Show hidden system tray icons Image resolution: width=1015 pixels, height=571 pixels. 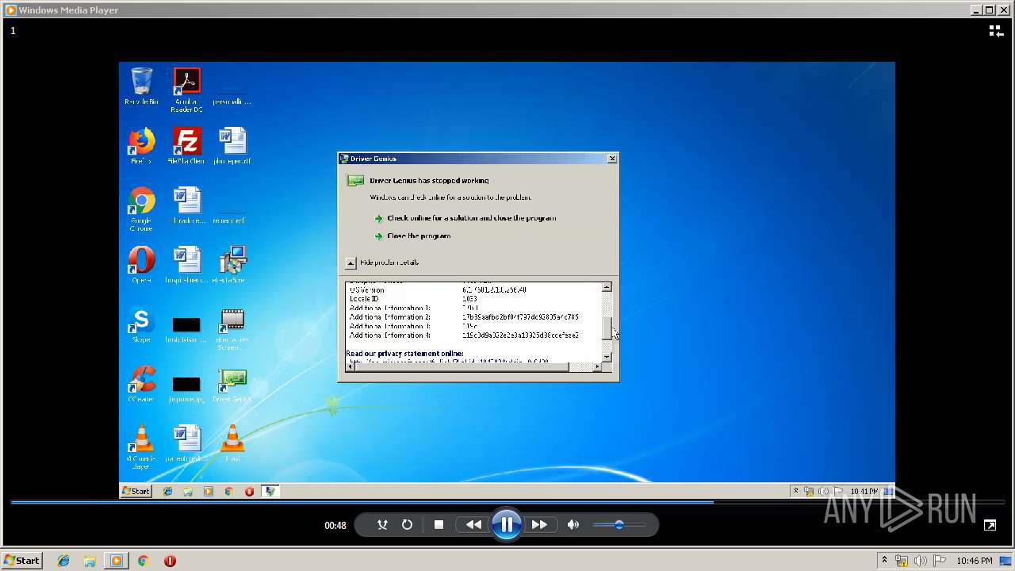point(884,561)
